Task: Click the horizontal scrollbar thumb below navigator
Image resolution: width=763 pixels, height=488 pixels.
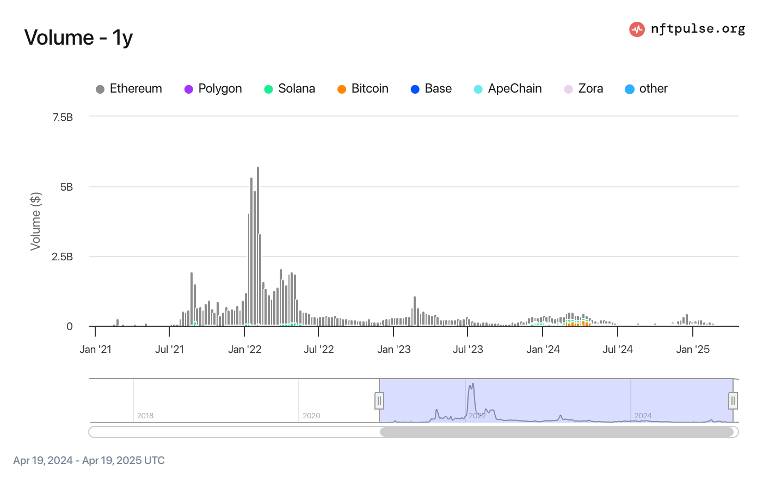Action: point(557,432)
